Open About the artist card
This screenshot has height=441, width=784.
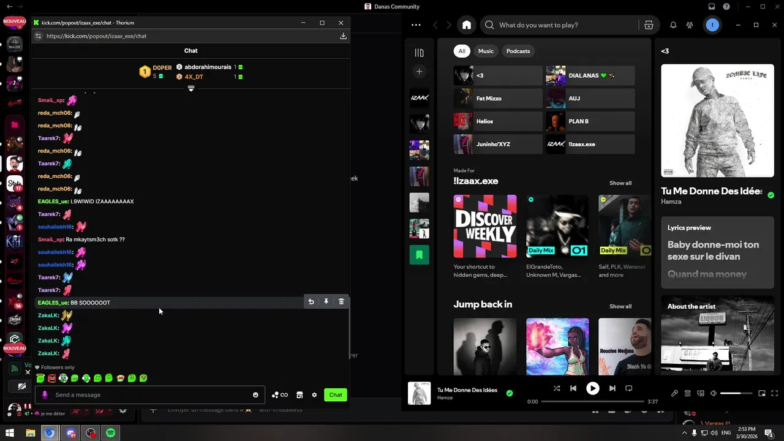717,333
